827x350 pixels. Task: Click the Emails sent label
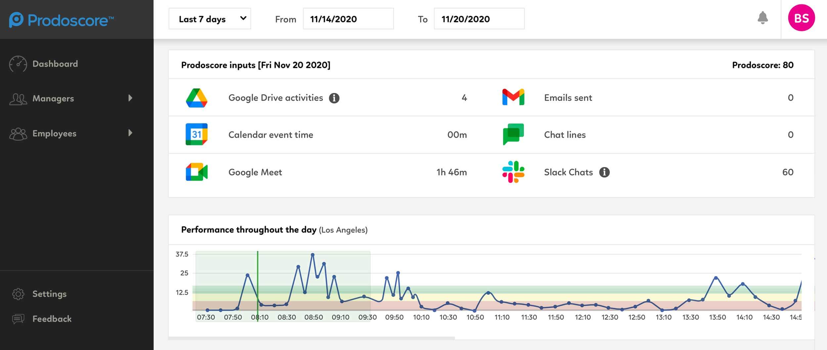(568, 98)
